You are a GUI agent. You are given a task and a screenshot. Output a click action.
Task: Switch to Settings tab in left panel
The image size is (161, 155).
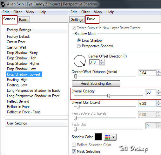pyautogui.click(x=9, y=19)
